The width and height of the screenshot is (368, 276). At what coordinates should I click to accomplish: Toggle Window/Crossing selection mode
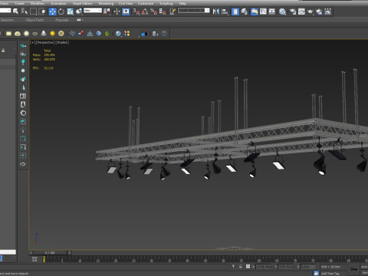click(x=42, y=11)
